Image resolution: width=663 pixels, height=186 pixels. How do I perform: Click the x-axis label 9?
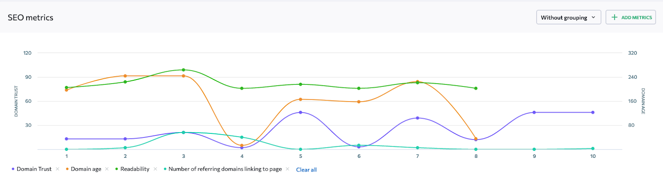[534, 156]
